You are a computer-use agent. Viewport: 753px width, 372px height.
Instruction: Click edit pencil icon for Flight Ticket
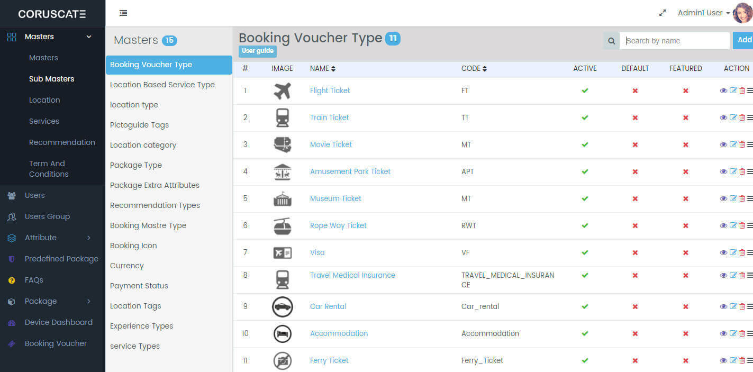coord(733,90)
